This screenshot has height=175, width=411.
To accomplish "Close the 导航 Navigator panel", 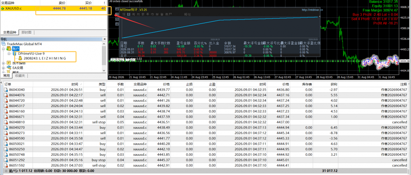I will click(x=104, y=39).
